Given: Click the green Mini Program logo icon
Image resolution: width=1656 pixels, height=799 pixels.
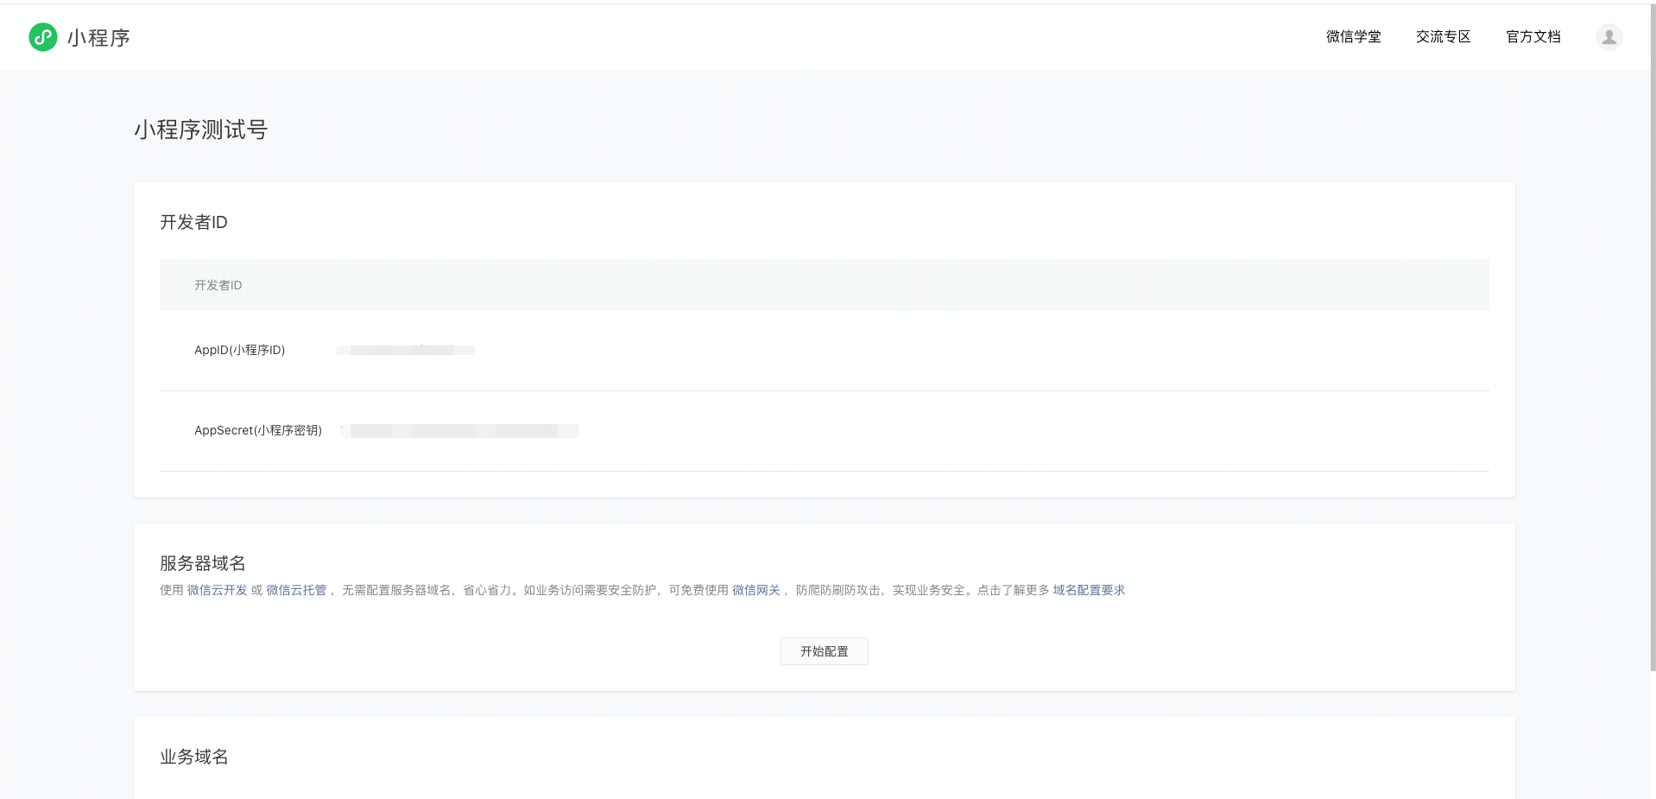Looking at the screenshot, I should 43,37.
